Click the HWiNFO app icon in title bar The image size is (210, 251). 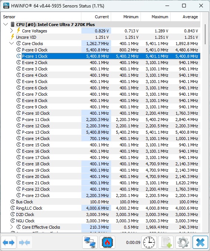6,6
